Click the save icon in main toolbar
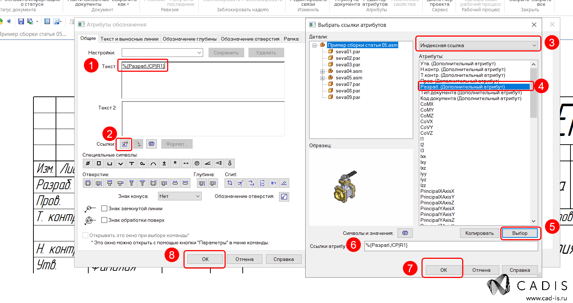The width and height of the screenshot is (573, 303). (21, 22)
